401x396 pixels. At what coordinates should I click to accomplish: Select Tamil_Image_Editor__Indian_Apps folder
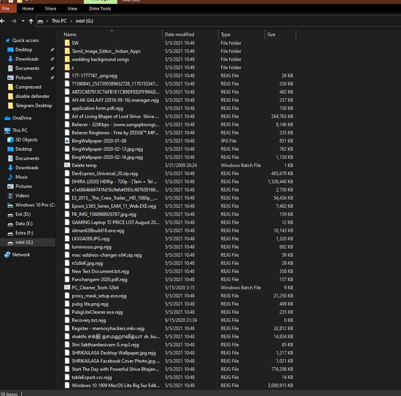106,51
